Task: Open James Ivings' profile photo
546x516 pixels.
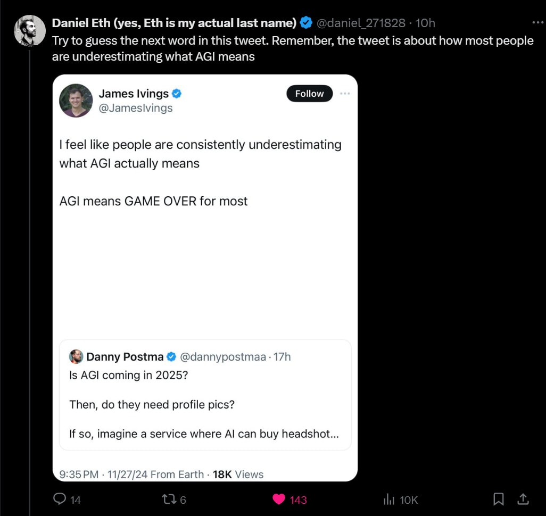Action: coord(76,101)
